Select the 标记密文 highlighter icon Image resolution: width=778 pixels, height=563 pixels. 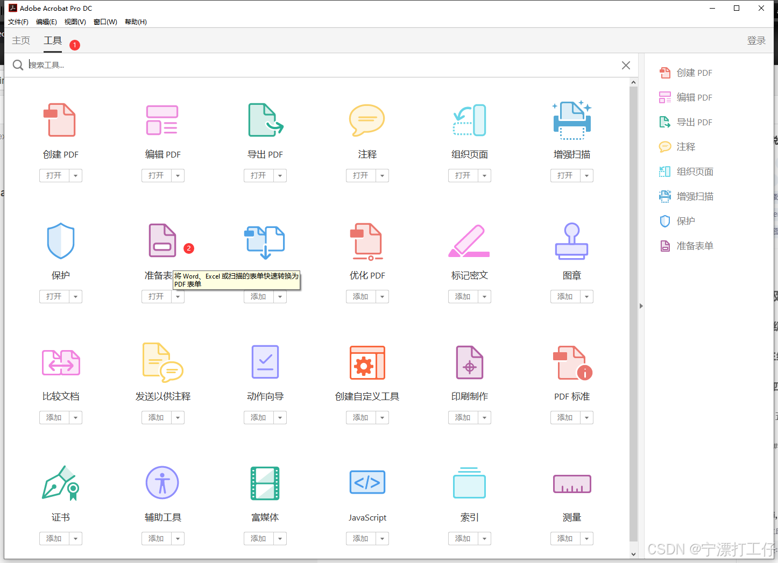469,241
